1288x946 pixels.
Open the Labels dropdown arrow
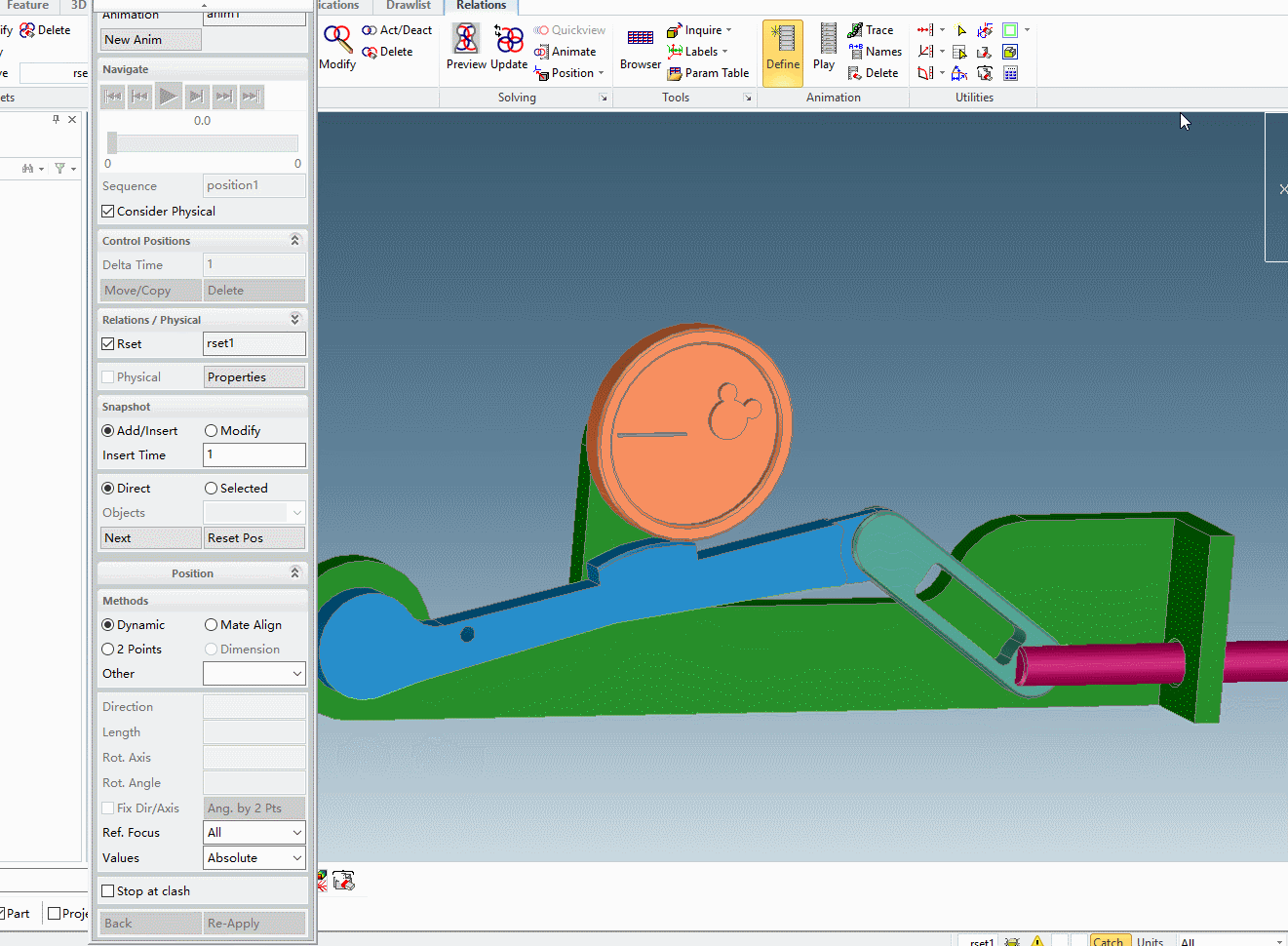724,52
